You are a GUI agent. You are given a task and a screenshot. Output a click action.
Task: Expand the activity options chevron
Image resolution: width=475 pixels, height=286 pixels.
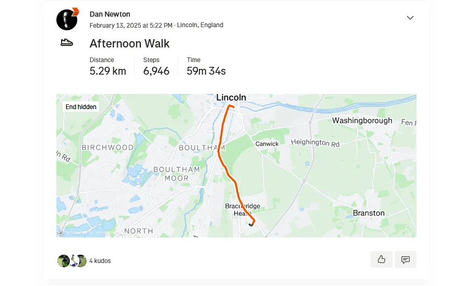[x=410, y=18]
